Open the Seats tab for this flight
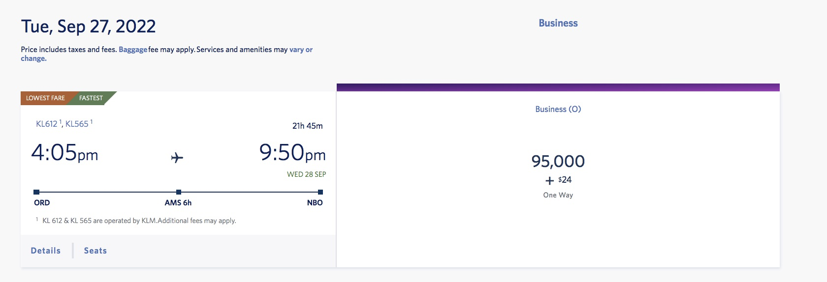This screenshot has width=827, height=282. pyautogui.click(x=95, y=251)
